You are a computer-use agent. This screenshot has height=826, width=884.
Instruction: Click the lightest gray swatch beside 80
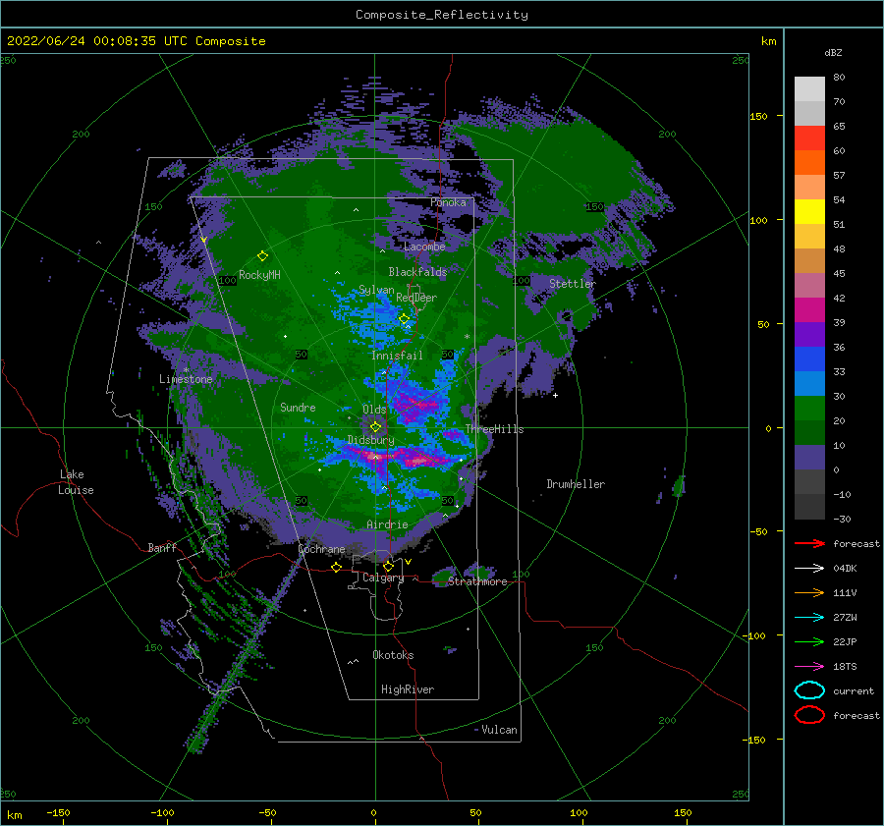point(809,88)
